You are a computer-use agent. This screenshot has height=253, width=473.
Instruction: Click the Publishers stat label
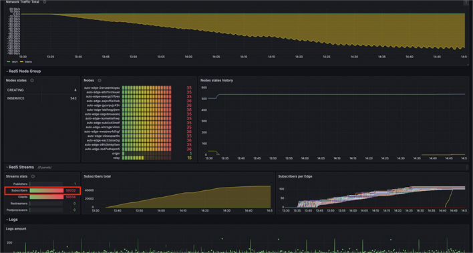(21, 184)
